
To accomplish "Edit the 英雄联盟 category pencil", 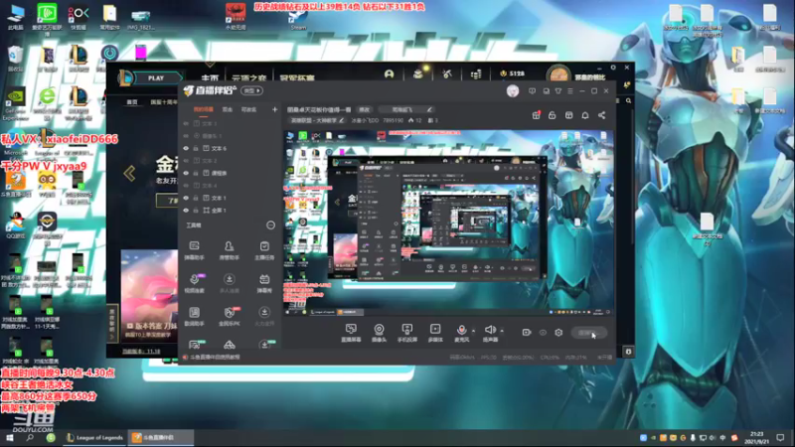I will (x=341, y=120).
